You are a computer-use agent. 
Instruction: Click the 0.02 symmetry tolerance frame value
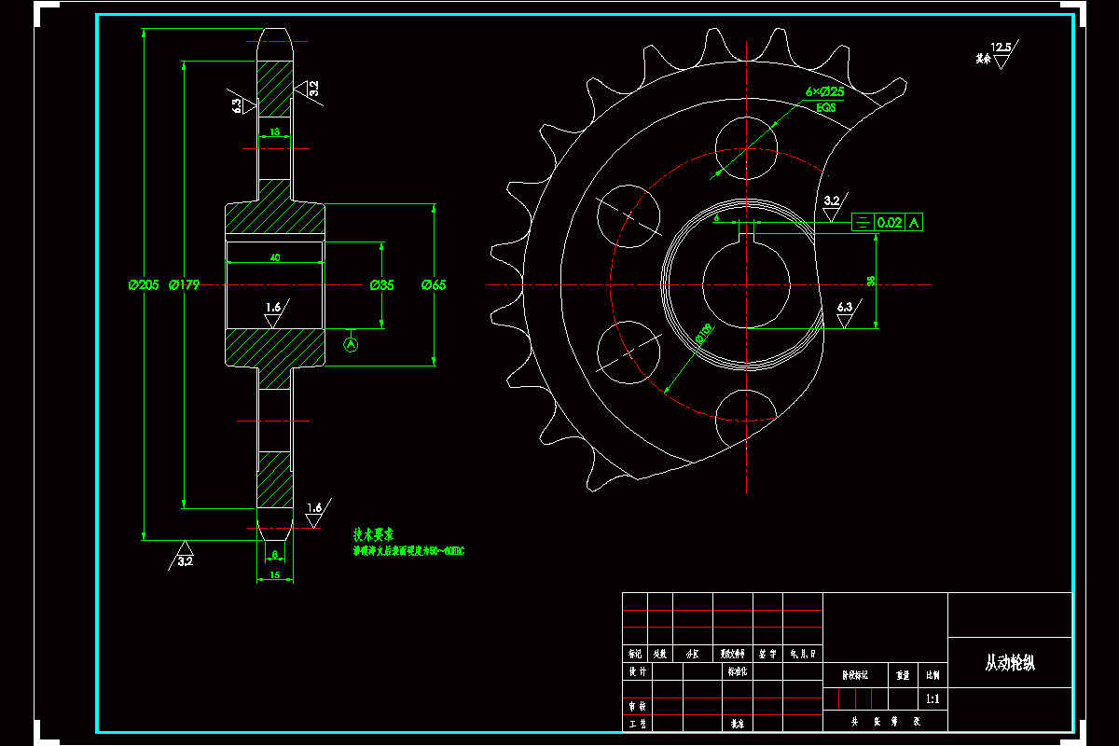point(890,222)
